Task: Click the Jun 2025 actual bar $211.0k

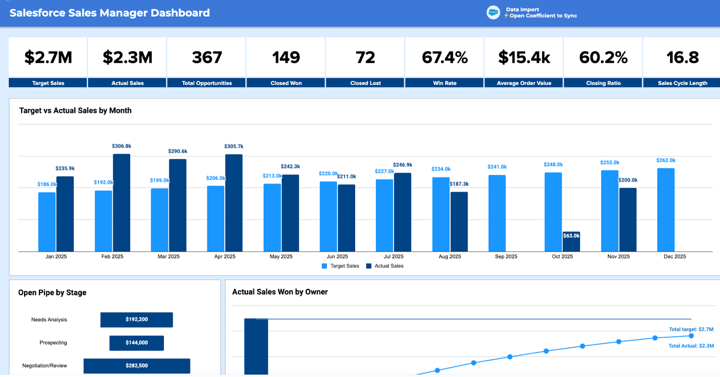Action: 346,218
